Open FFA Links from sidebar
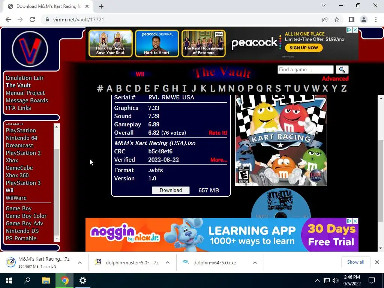This screenshot has height=288, width=384. click(x=18, y=108)
